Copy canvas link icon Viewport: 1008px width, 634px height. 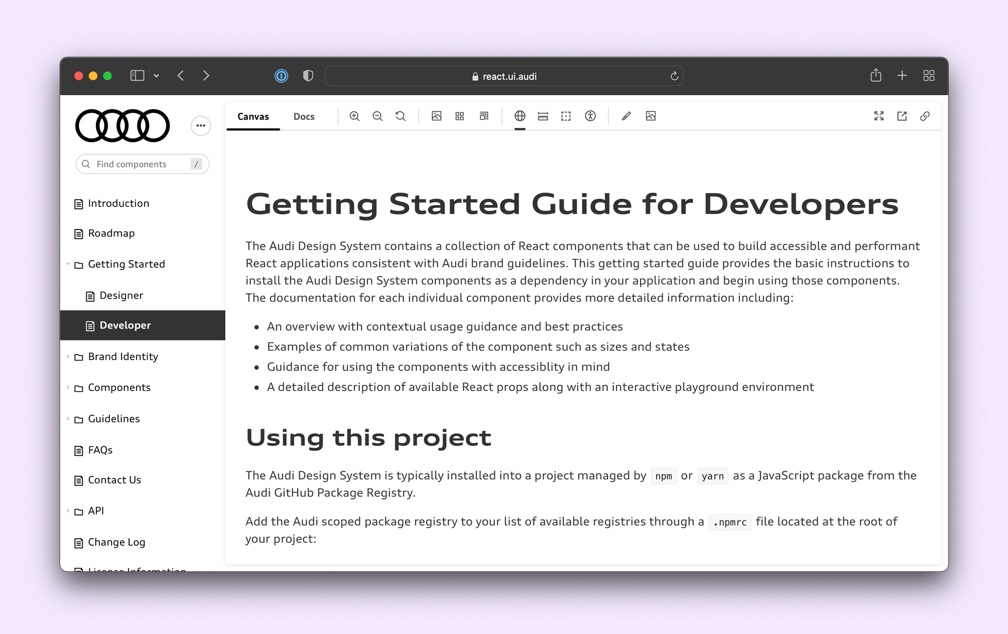(925, 116)
